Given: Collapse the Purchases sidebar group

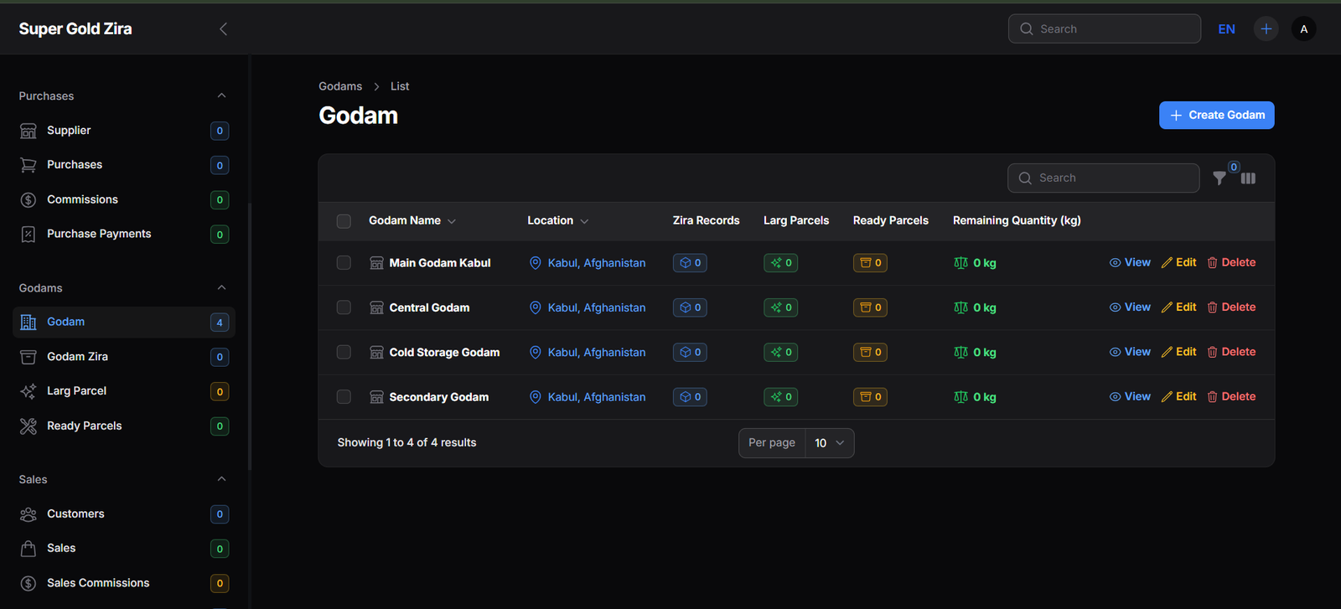Looking at the screenshot, I should coord(221,96).
